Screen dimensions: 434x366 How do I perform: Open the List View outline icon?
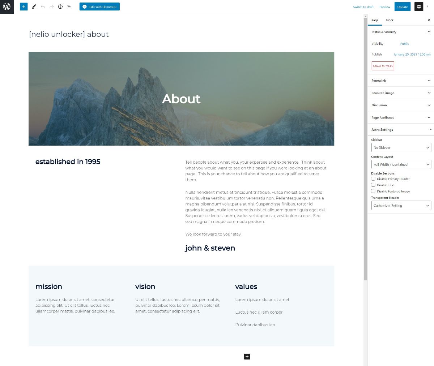click(x=69, y=7)
